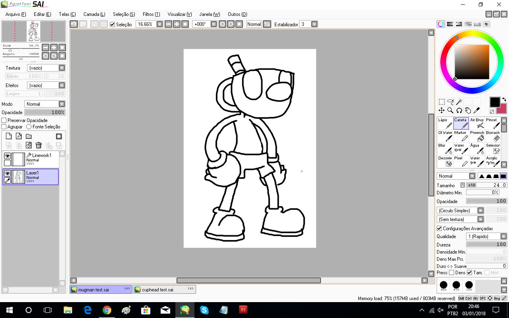Open the Estabilizador value dropdown
509x318 pixels.
pos(314,24)
